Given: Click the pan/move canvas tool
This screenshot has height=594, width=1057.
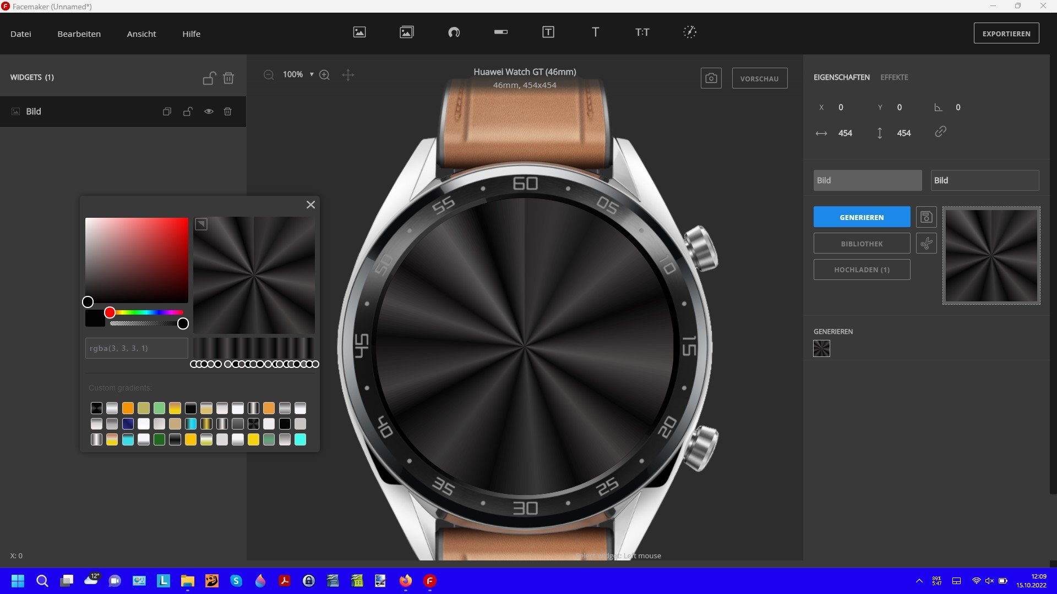Looking at the screenshot, I should pos(348,75).
